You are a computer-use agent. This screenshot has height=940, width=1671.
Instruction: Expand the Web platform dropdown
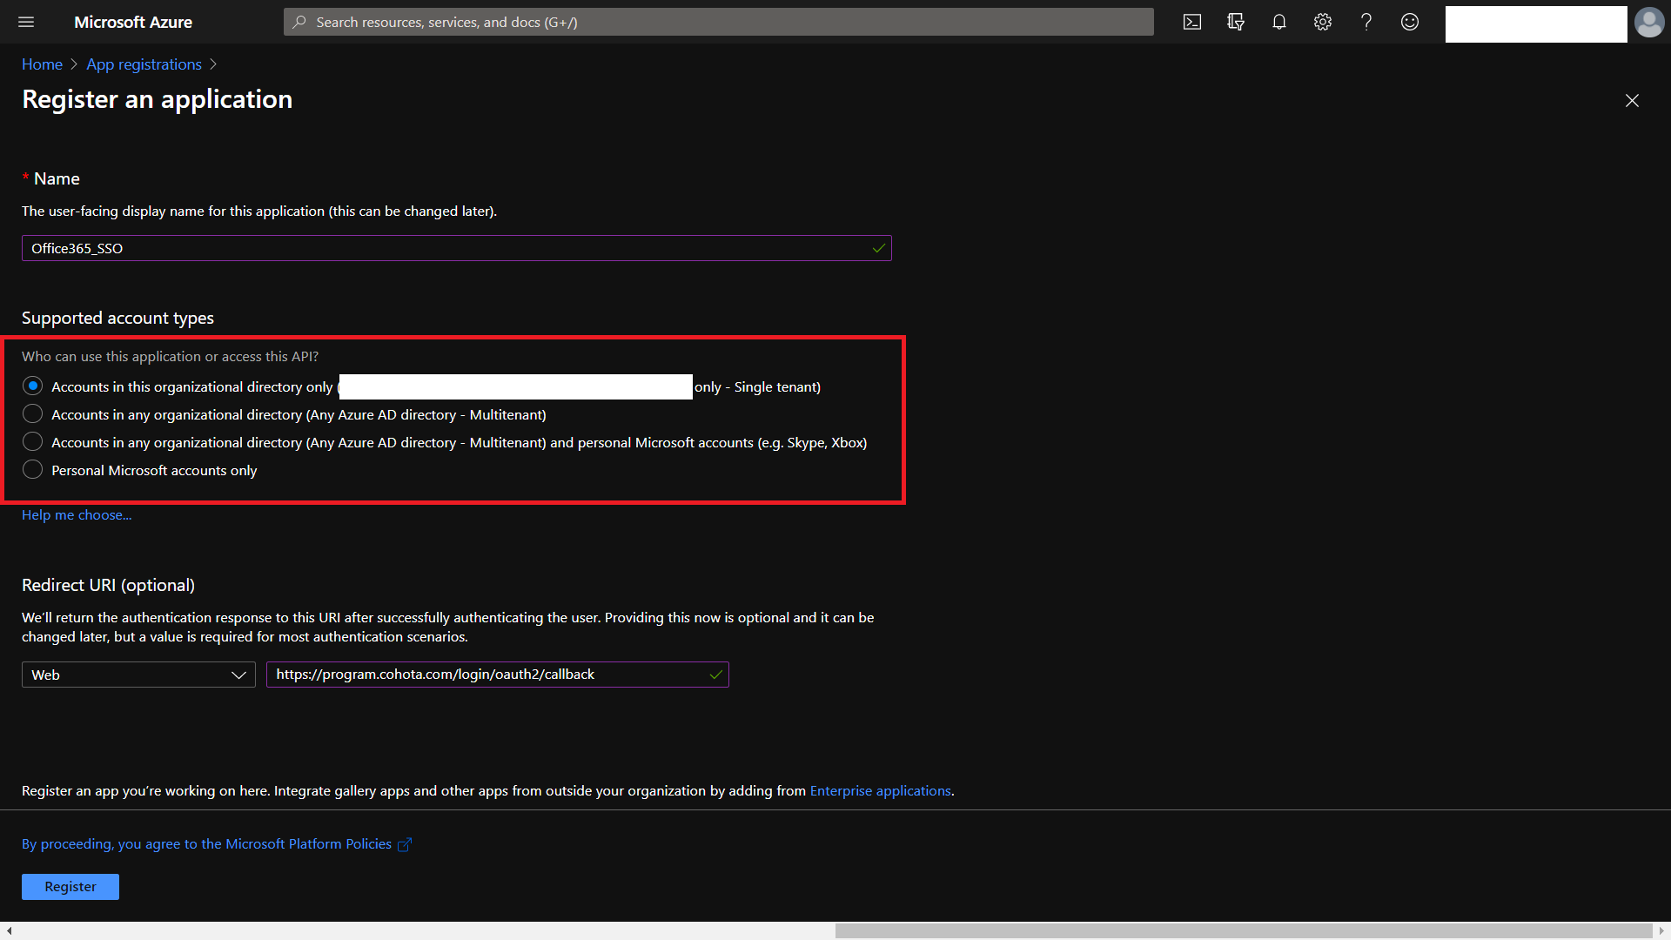pos(138,675)
